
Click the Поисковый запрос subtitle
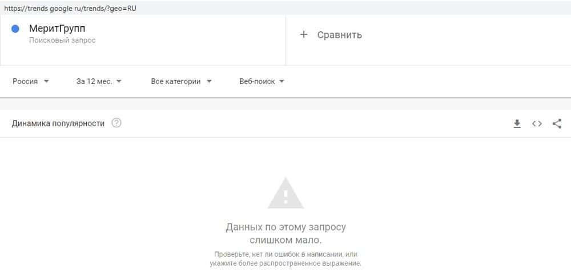tap(62, 40)
